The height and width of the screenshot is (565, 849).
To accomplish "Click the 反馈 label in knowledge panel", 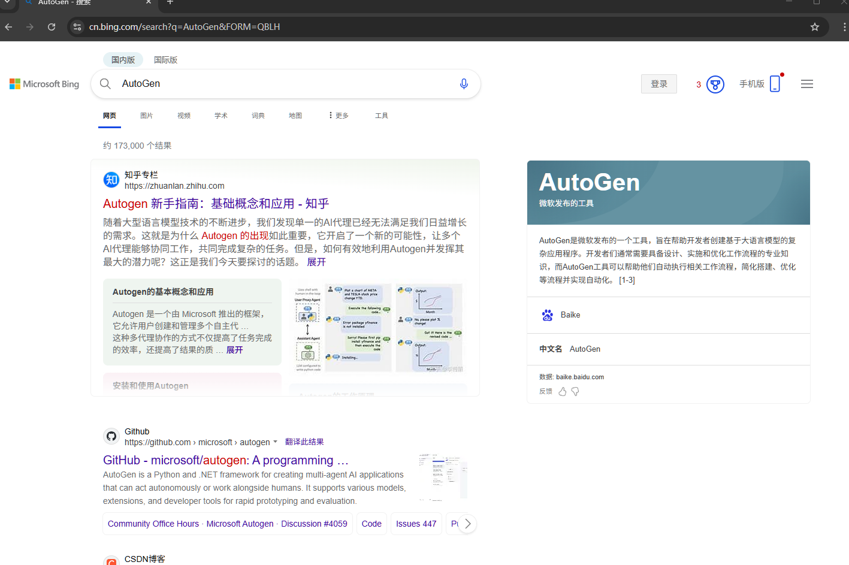I will tap(546, 391).
